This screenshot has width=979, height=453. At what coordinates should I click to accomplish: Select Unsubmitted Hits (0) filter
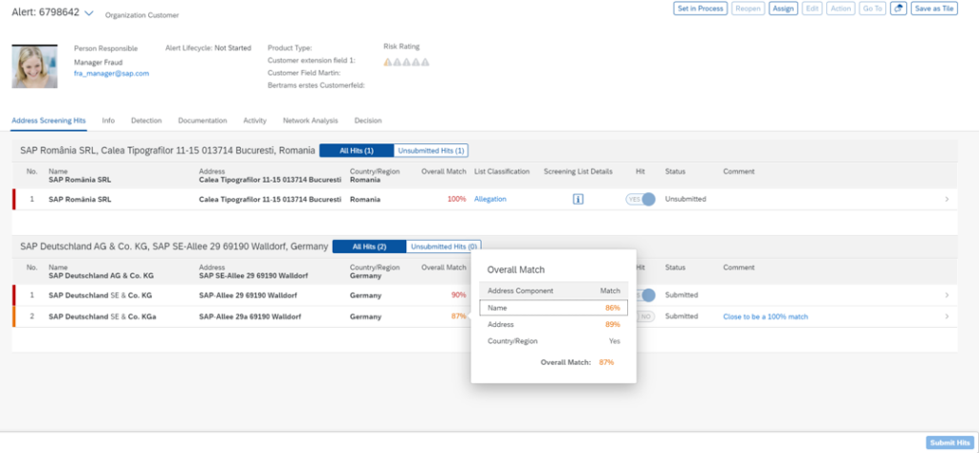(444, 247)
